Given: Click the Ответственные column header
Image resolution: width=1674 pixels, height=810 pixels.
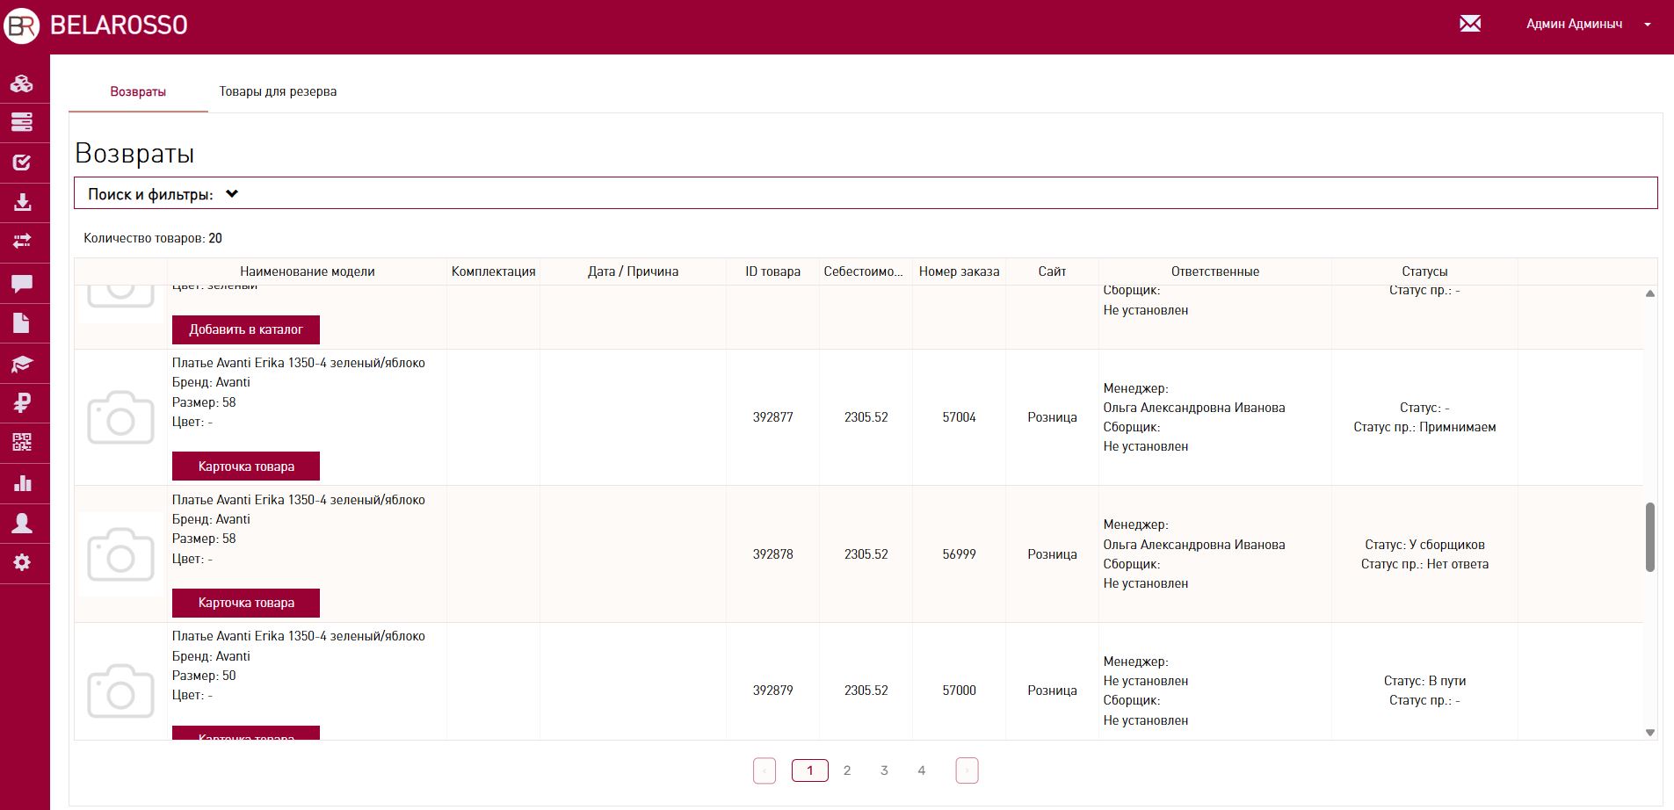Looking at the screenshot, I should [x=1215, y=271].
